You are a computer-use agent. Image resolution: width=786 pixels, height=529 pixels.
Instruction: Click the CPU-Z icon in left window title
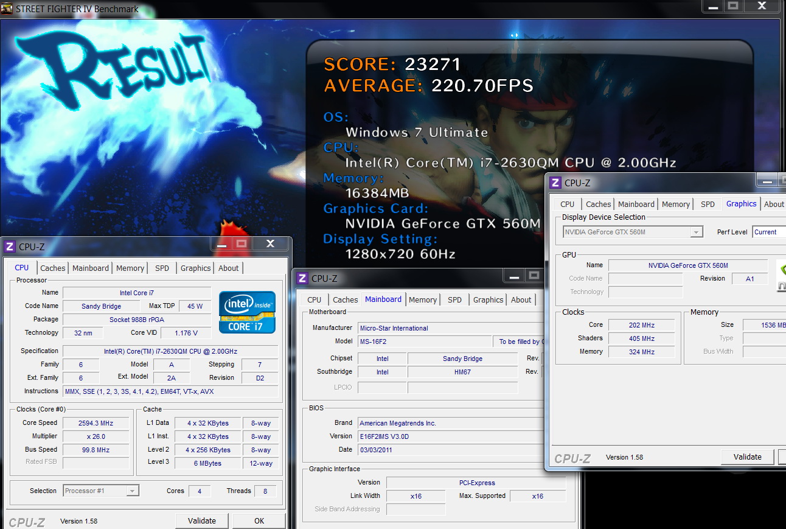pos(9,247)
